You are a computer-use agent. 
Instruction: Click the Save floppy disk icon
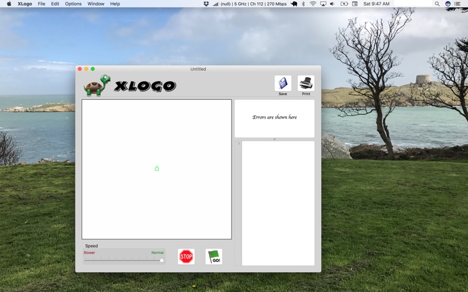pyautogui.click(x=283, y=83)
